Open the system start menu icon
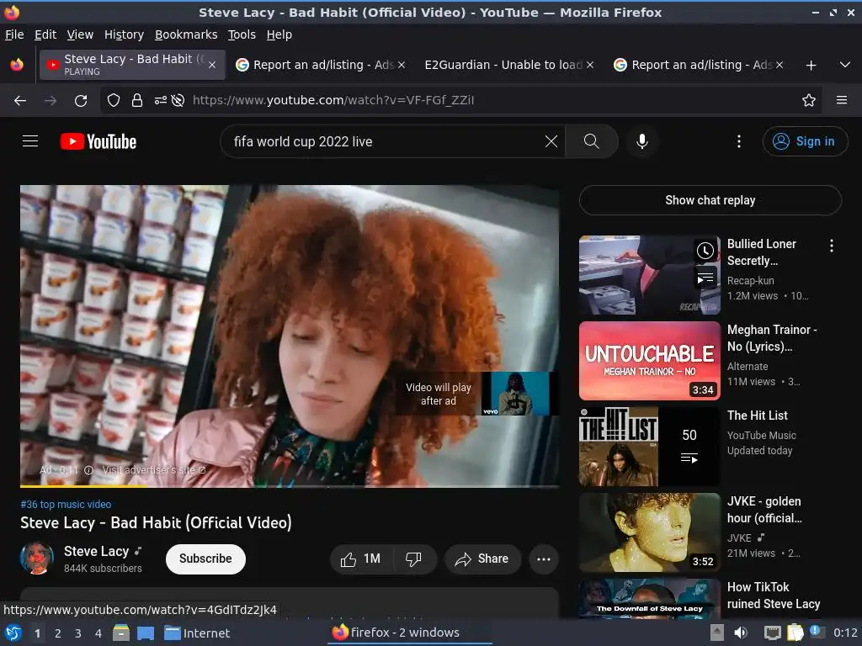Image resolution: width=862 pixels, height=646 pixels. click(13, 633)
